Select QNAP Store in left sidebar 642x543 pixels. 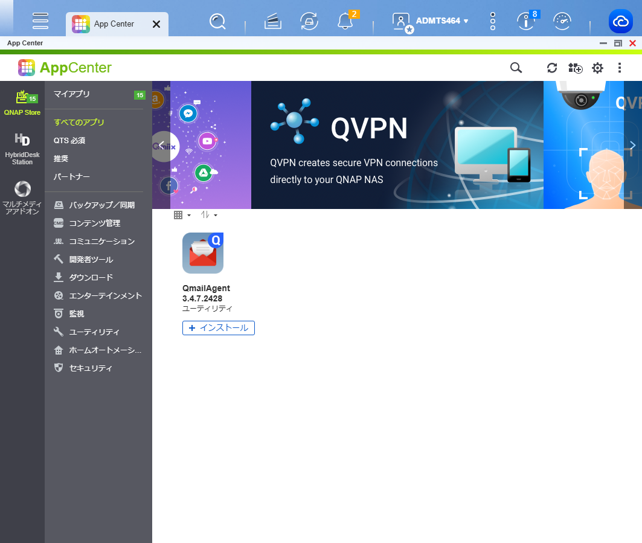coord(22,103)
